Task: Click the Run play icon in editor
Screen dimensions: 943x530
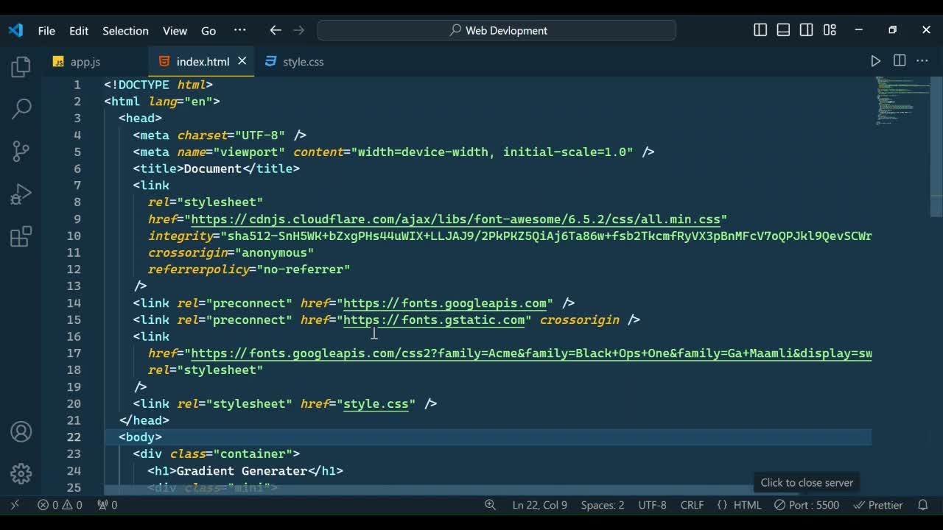Action: [x=875, y=61]
